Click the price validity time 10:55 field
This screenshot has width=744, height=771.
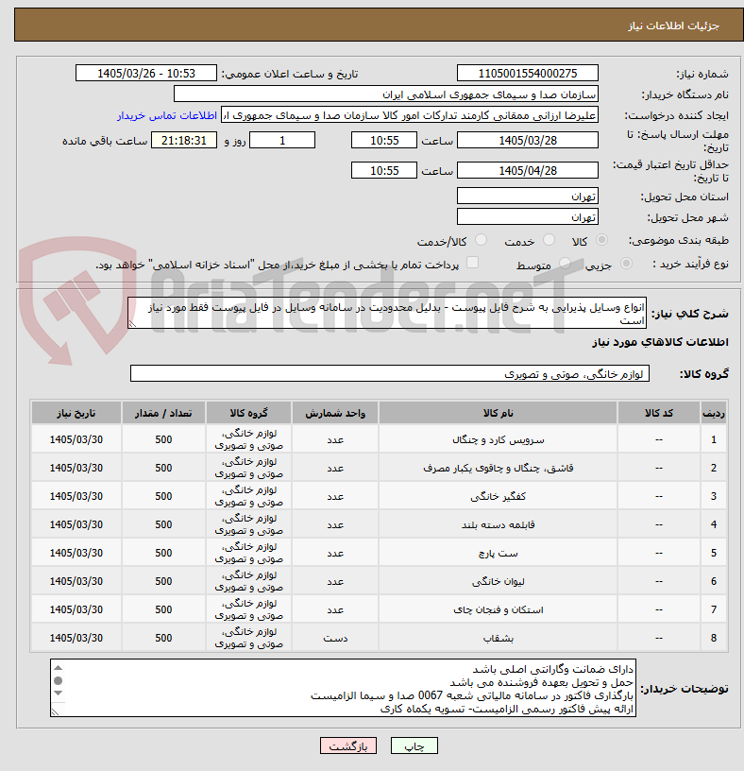coord(383,171)
